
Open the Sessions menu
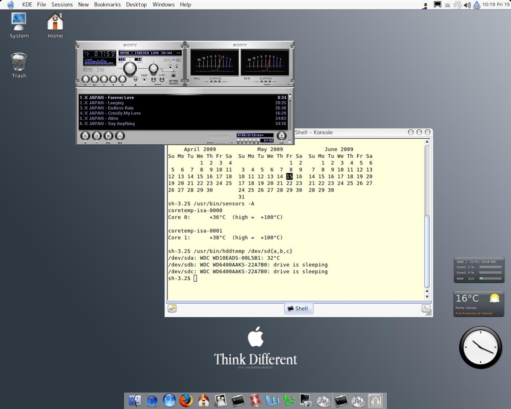coord(62,4)
